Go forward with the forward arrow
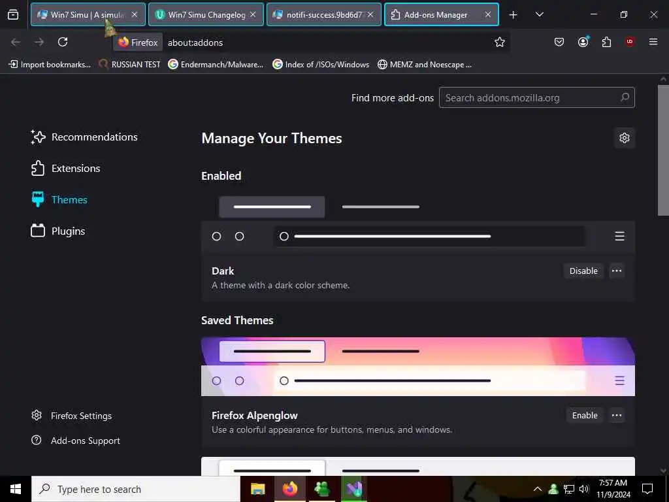This screenshot has height=502, width=669. point(39,42)
